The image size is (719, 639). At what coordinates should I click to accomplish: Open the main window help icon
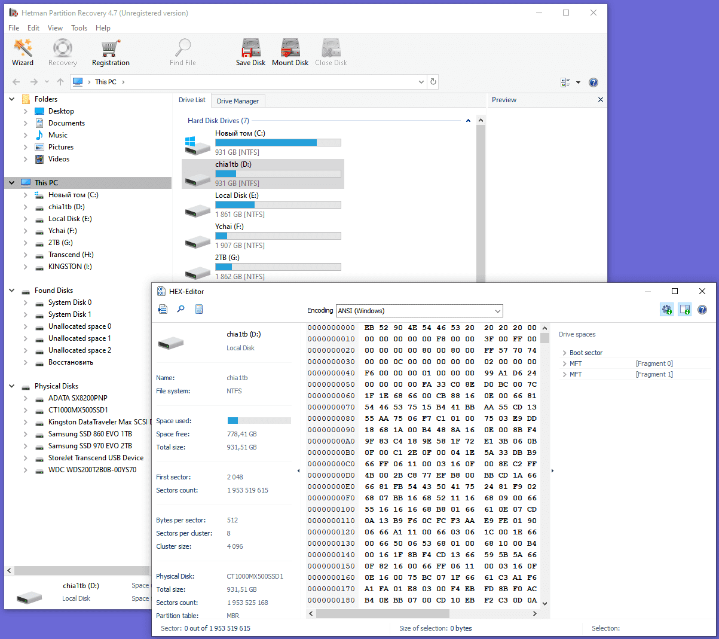click(593, 82)
